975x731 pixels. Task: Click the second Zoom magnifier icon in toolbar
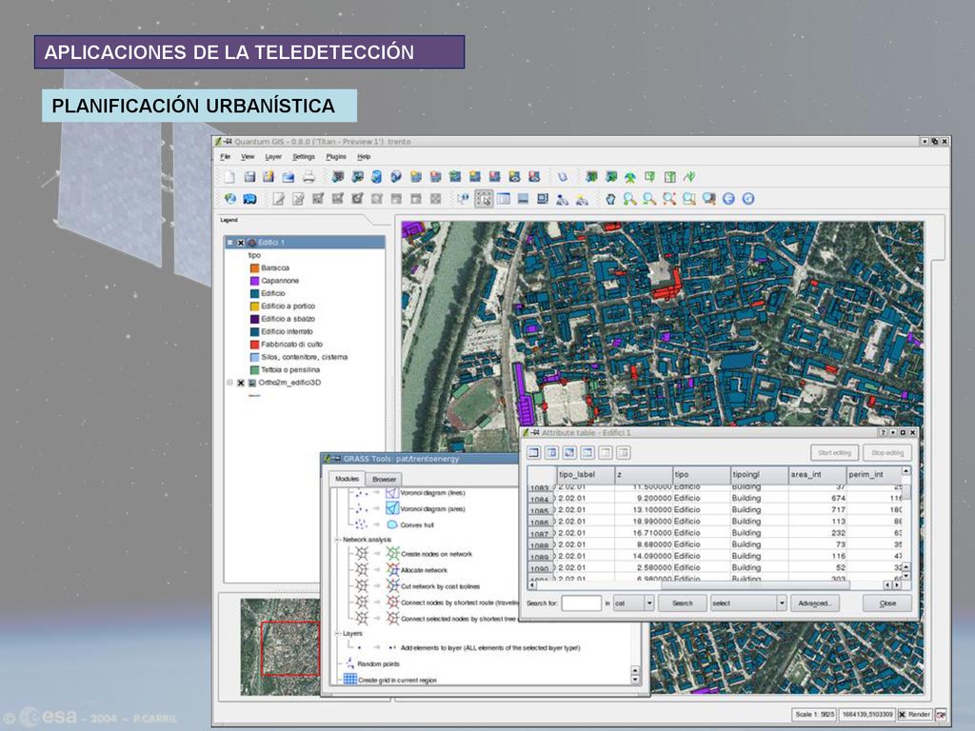[x=649, y=199]
